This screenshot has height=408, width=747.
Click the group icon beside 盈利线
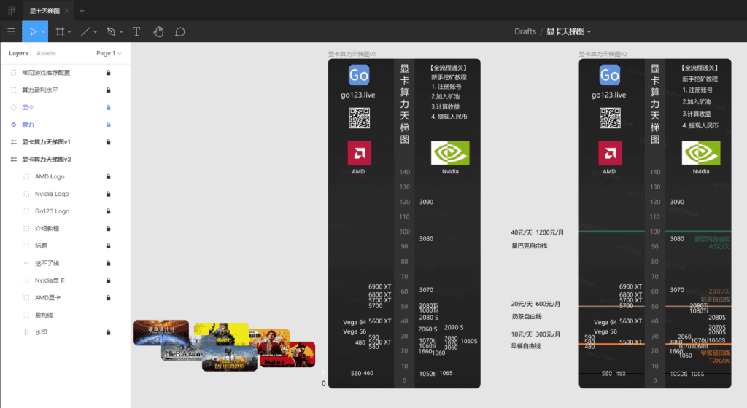pyautogui.click(x=26, y=315)
